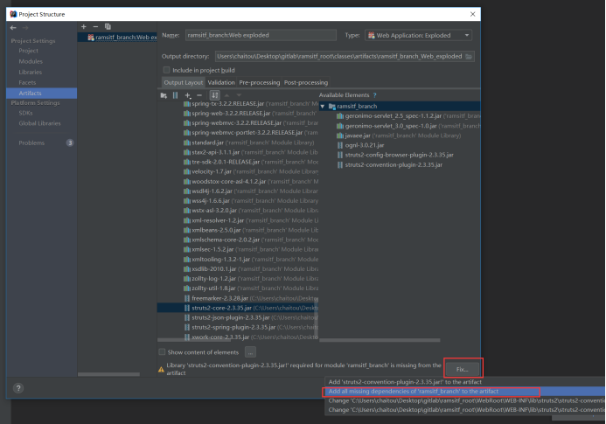606x424 pixels.
Task: Open Available Elements help question mark
Action: 374,95
